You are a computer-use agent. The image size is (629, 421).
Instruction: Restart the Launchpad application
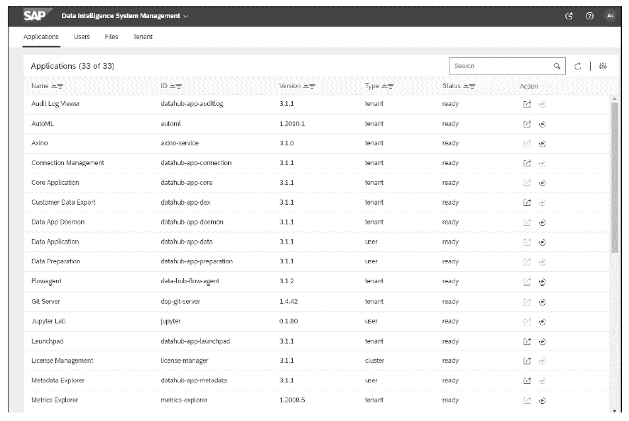(542, 342)
